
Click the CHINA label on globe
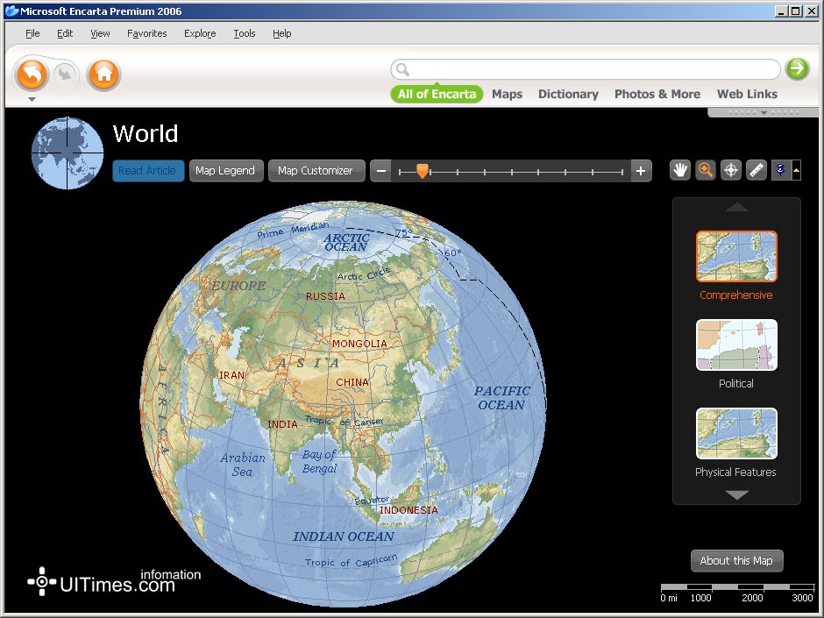(352, 382)
